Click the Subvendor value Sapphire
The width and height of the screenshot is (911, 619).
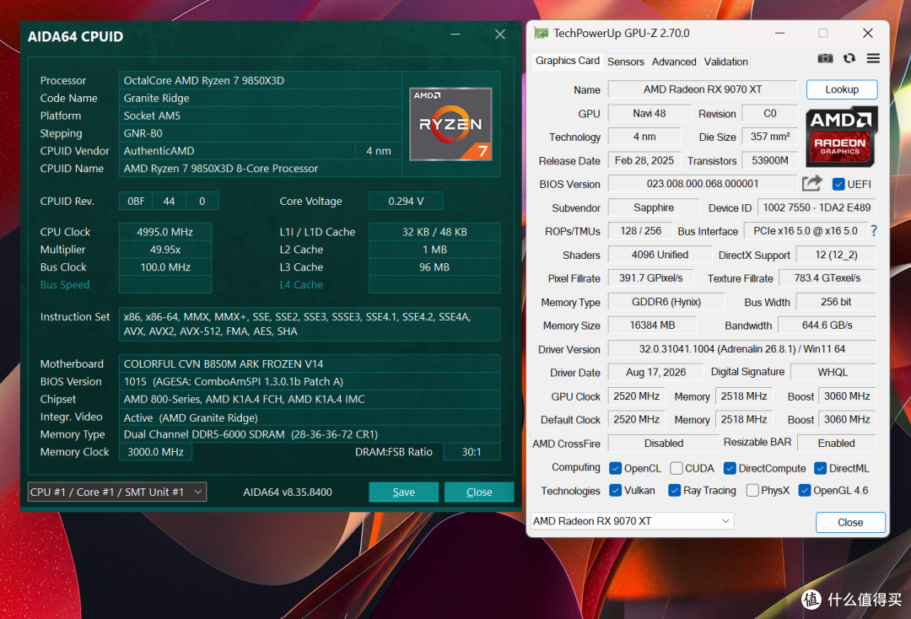coord(654,207)
